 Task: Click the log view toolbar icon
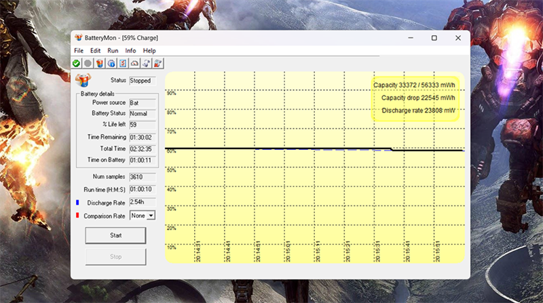pos(147,63)
